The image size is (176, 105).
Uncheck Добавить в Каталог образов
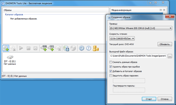click(111, 71)
